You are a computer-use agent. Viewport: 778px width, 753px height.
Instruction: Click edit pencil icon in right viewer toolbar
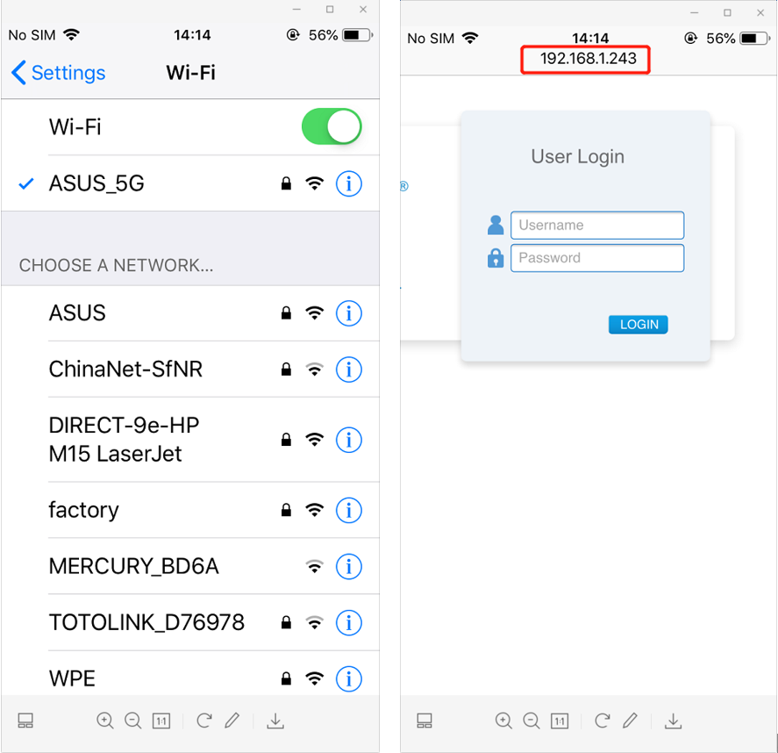click(630, 721)
